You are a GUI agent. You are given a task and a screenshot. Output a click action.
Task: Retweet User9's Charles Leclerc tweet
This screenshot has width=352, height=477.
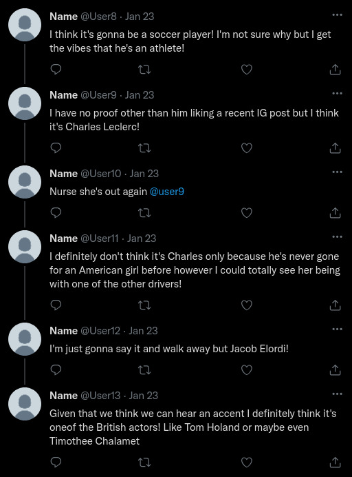pos(144,148)
